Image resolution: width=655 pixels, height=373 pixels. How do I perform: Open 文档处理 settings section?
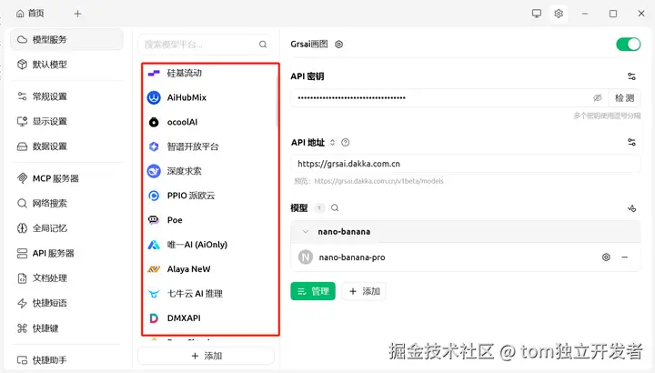coord(66,277)
